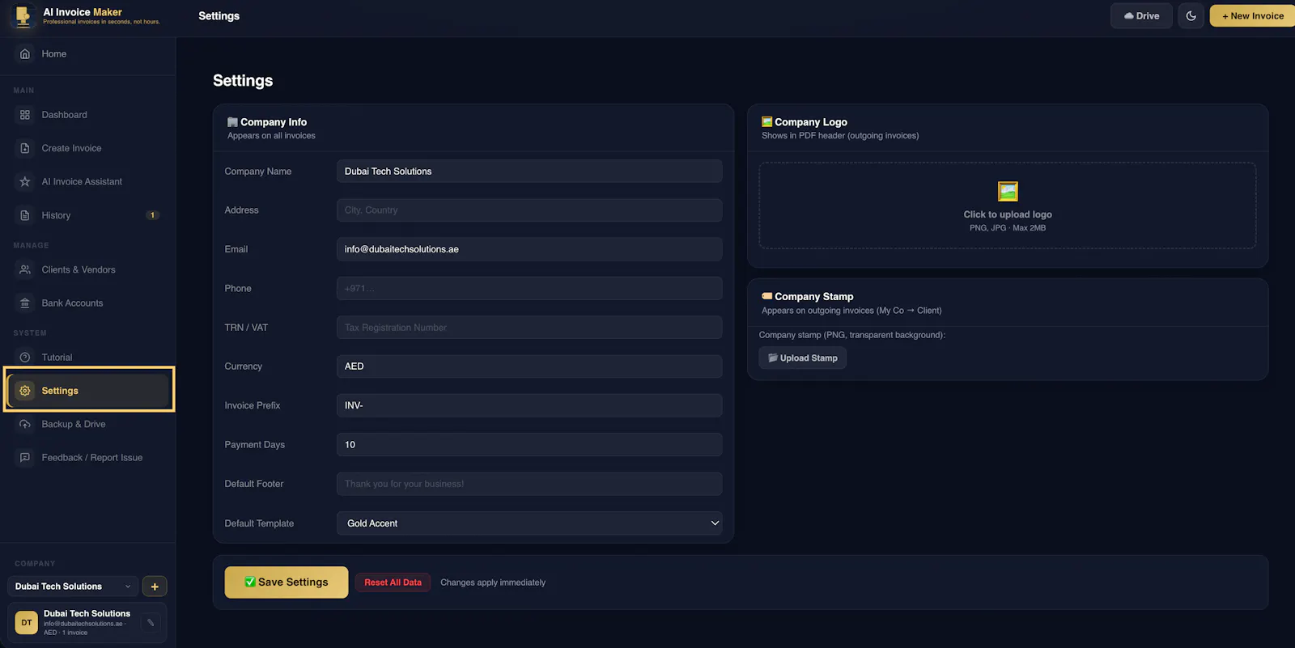
Task: Click the Dashboard grid icon
Action: (25, 115)
